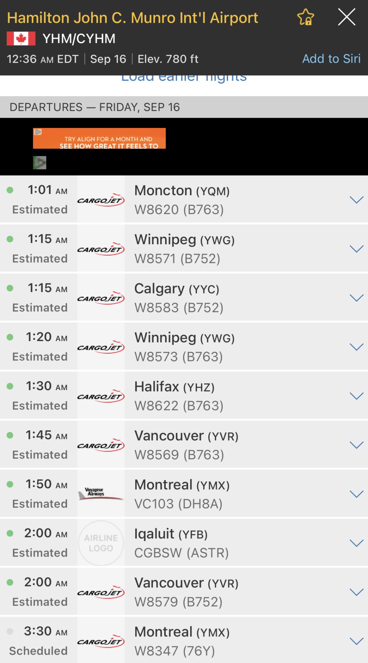Close the airport details panel
The height and width of the screenshot is (663, 368).
[346, 17]
